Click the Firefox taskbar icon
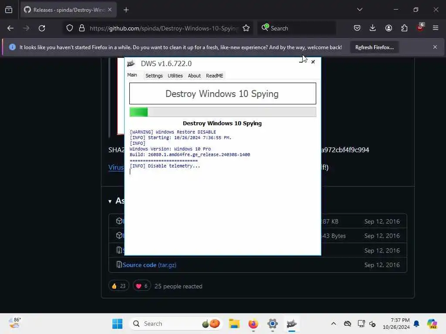The image size is (446, 334). tap(253, 324)
